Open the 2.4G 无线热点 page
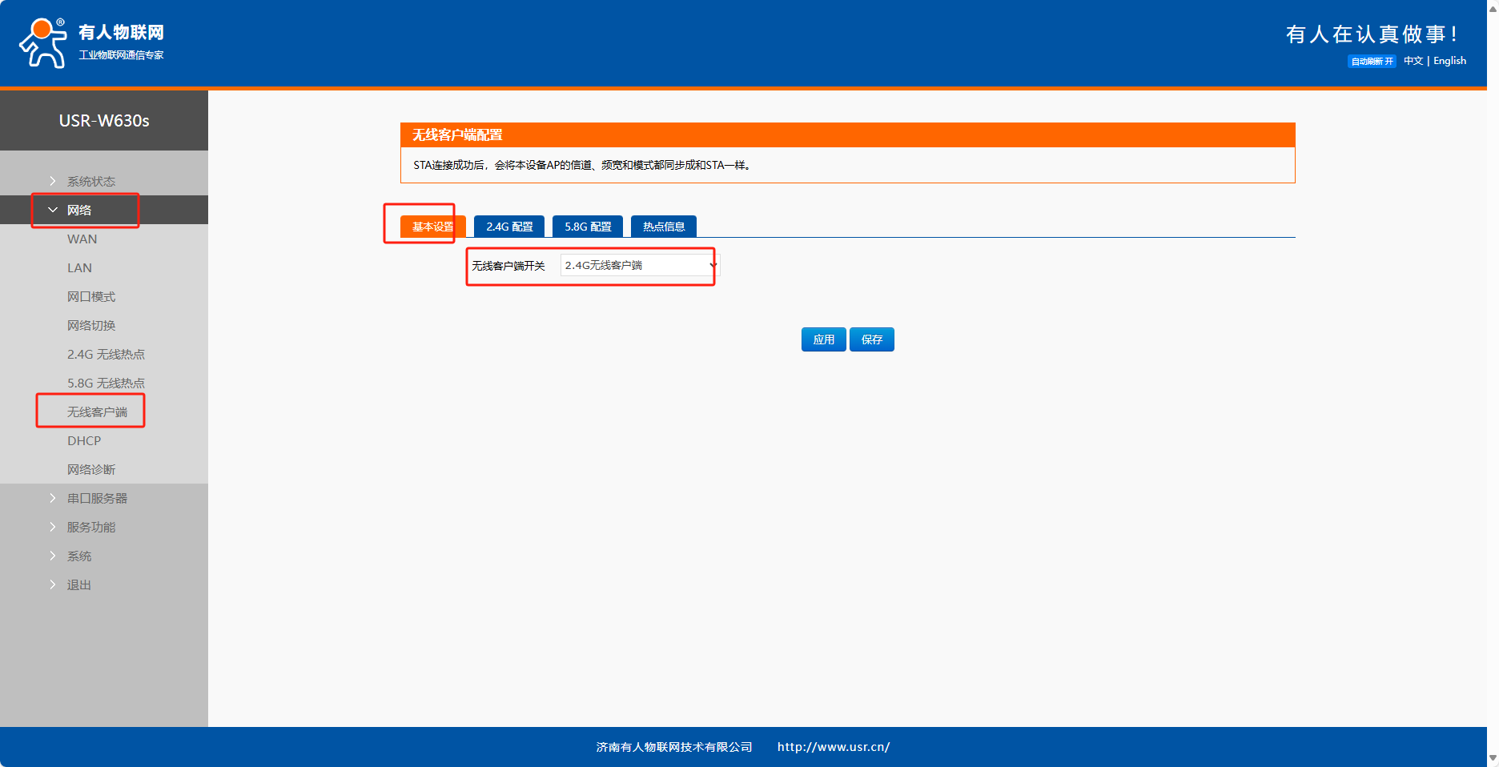 coord(106,354)
